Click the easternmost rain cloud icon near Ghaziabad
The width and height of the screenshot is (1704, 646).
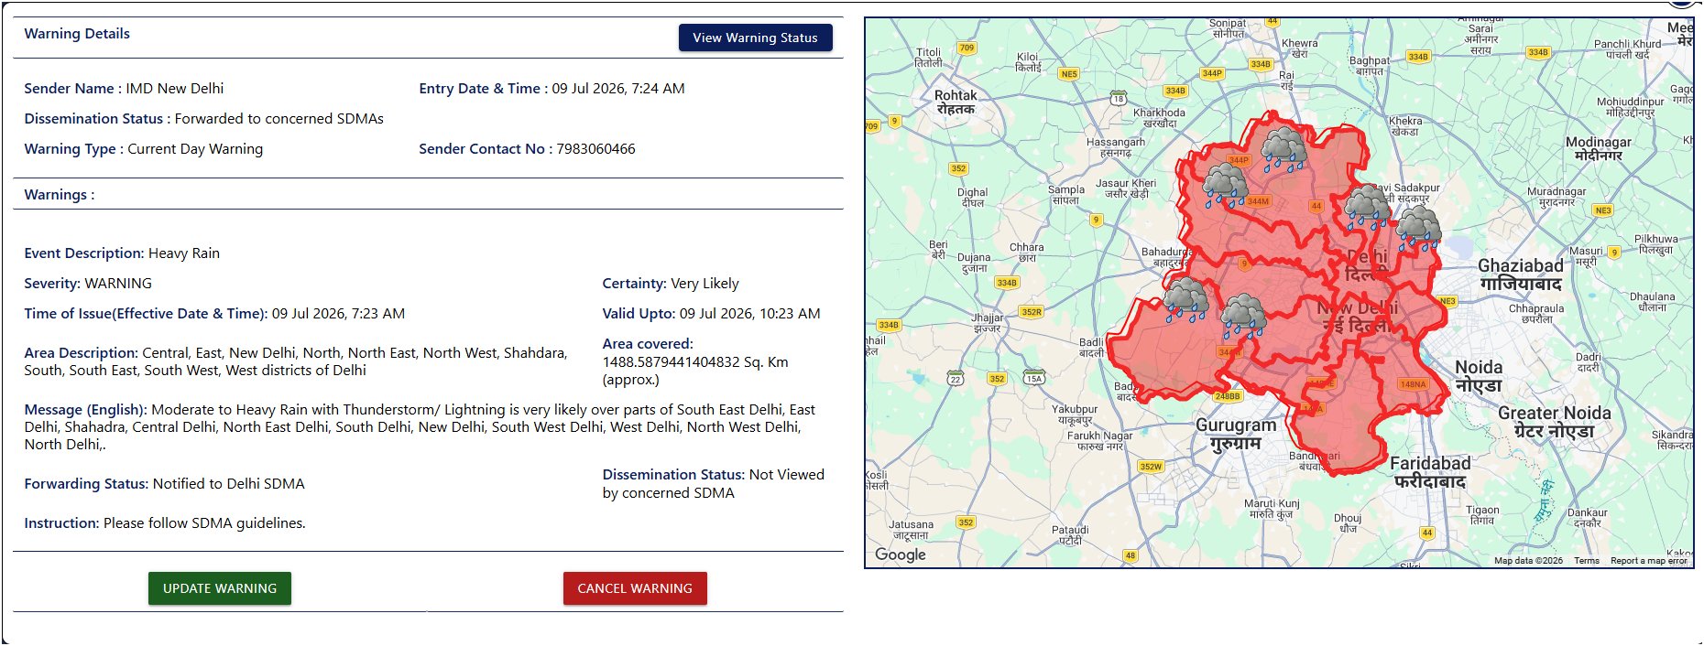[x=1418, y=229]
